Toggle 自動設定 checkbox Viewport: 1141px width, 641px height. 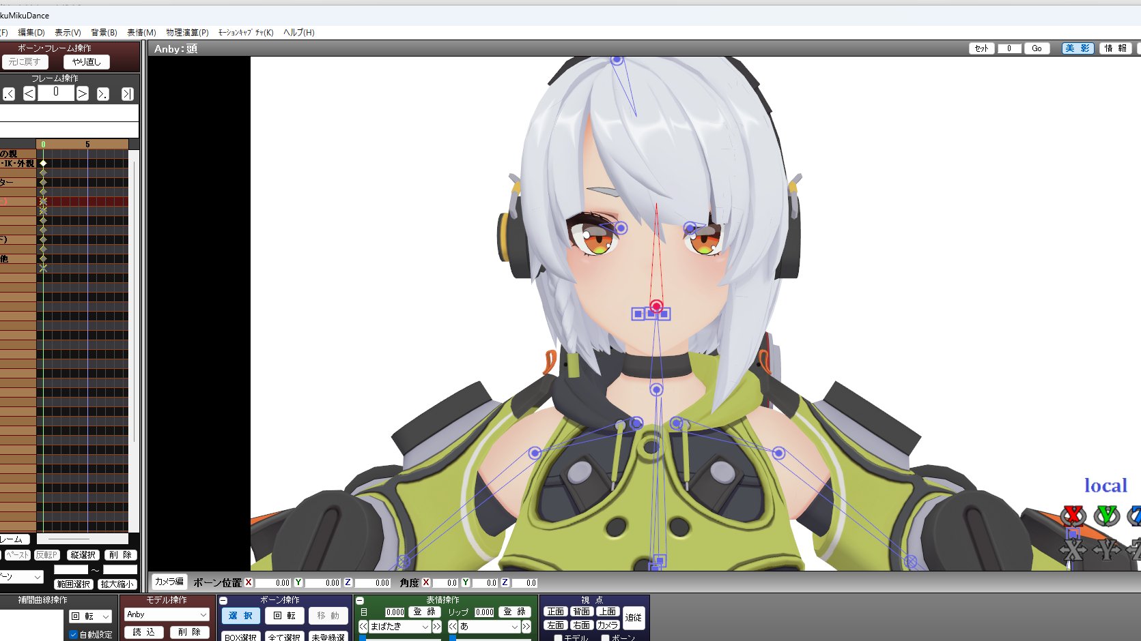point(73,635)
